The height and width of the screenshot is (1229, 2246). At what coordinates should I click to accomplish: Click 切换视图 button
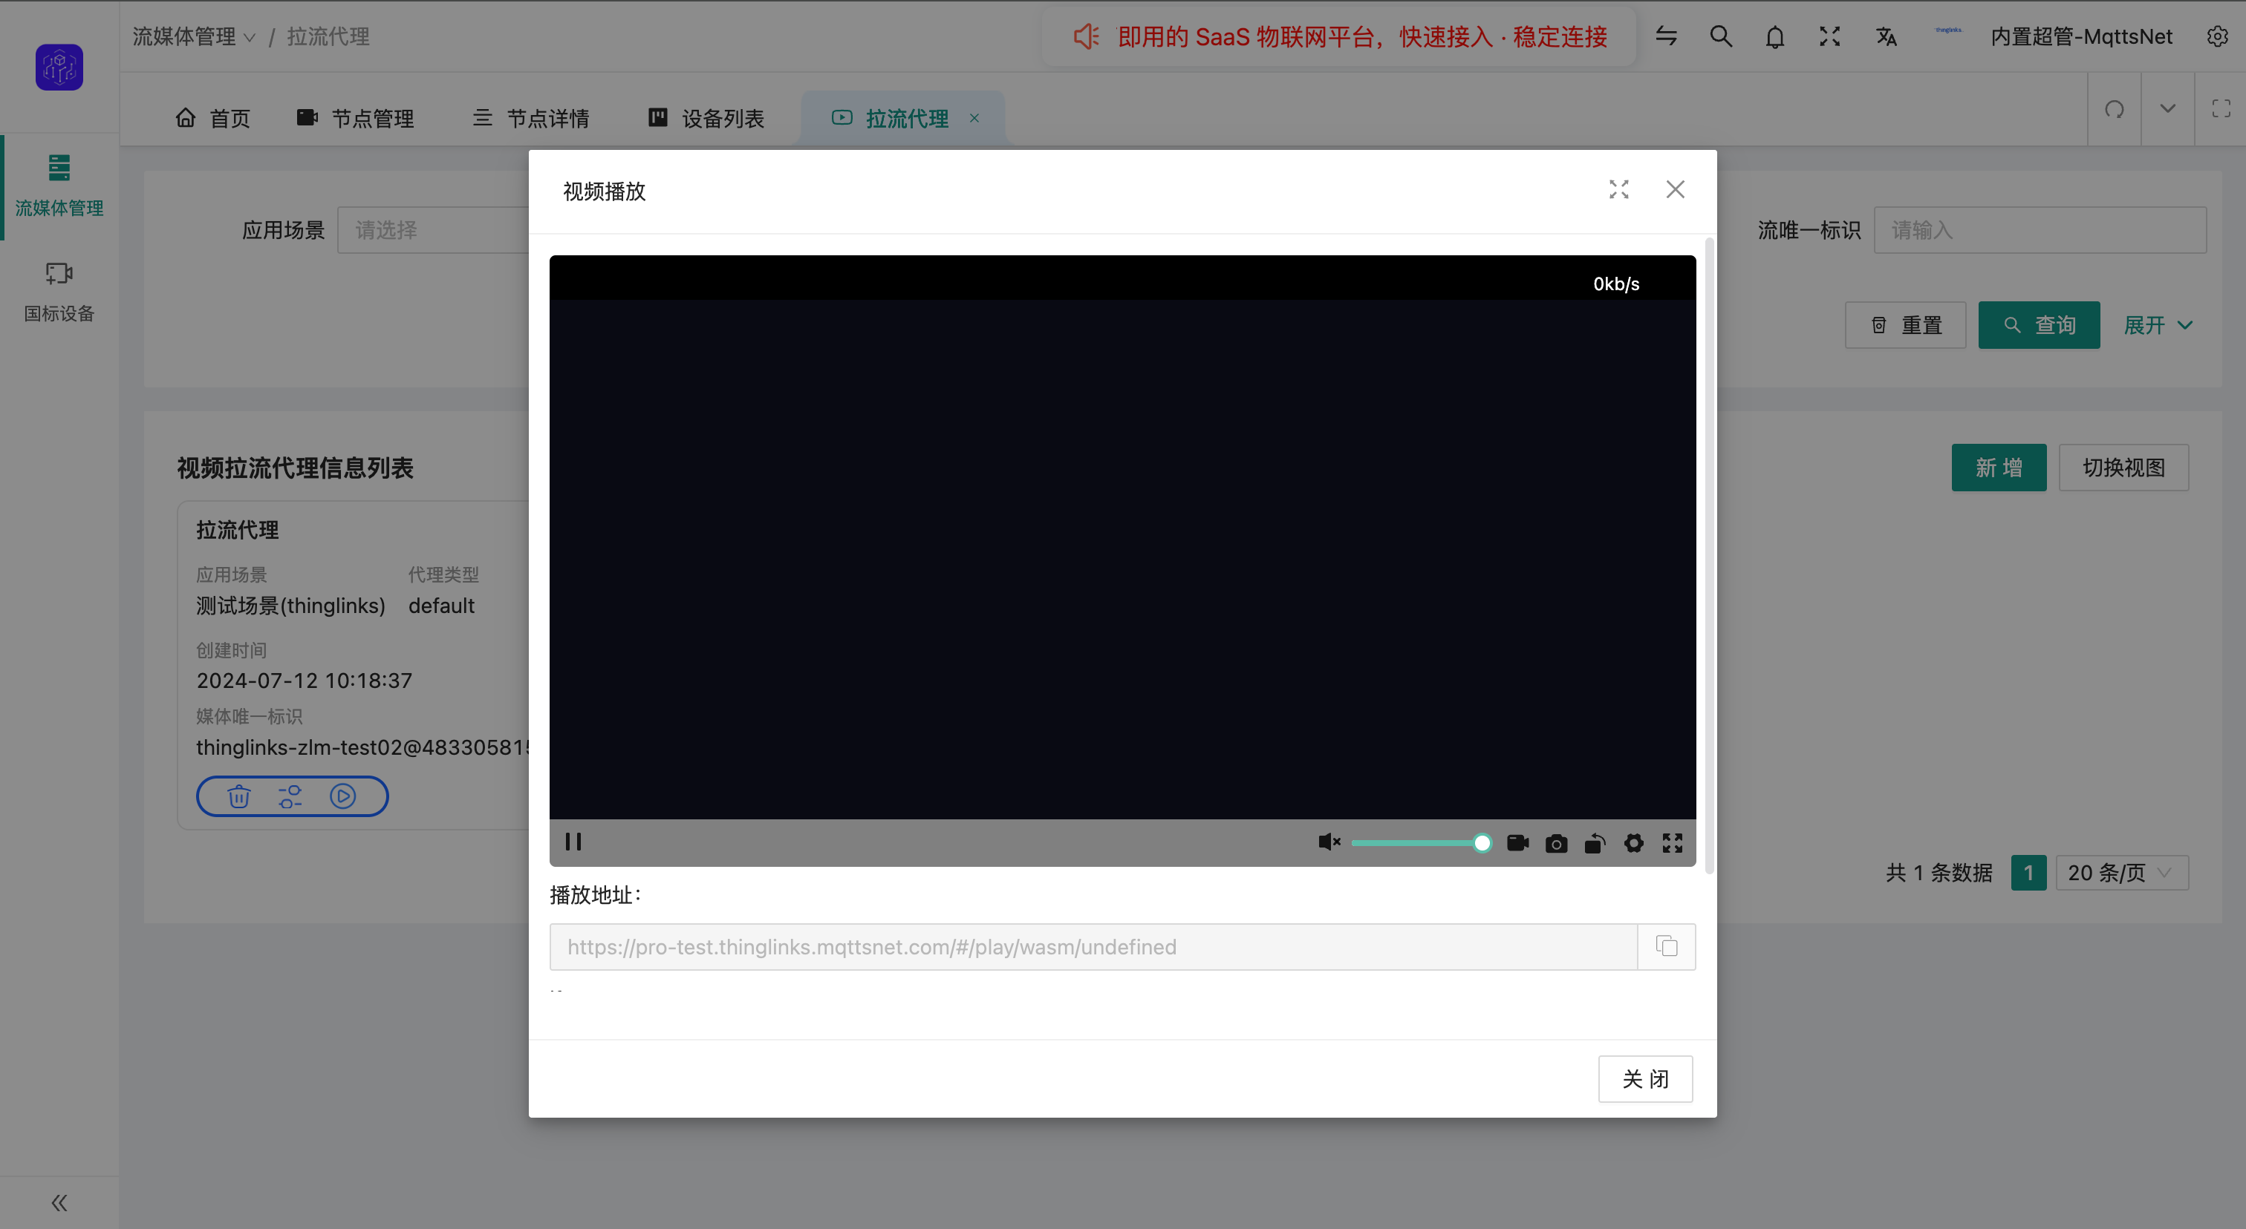pyautogui.click(x=2123, y=468)
